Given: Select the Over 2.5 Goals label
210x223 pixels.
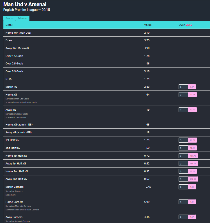Looking at the screenshot, I should tap(14, 64).
